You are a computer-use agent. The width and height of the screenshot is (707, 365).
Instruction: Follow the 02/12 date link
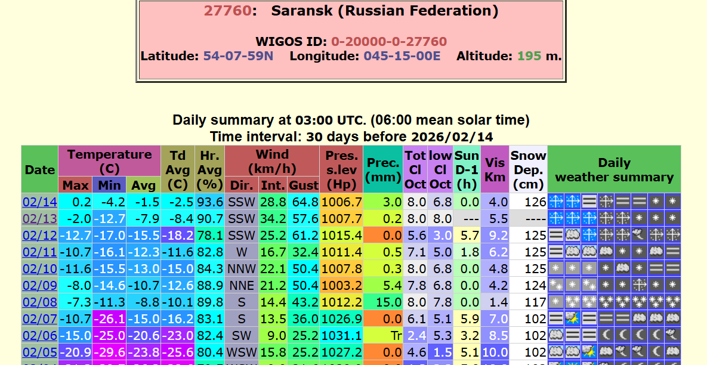pos(39,235)
